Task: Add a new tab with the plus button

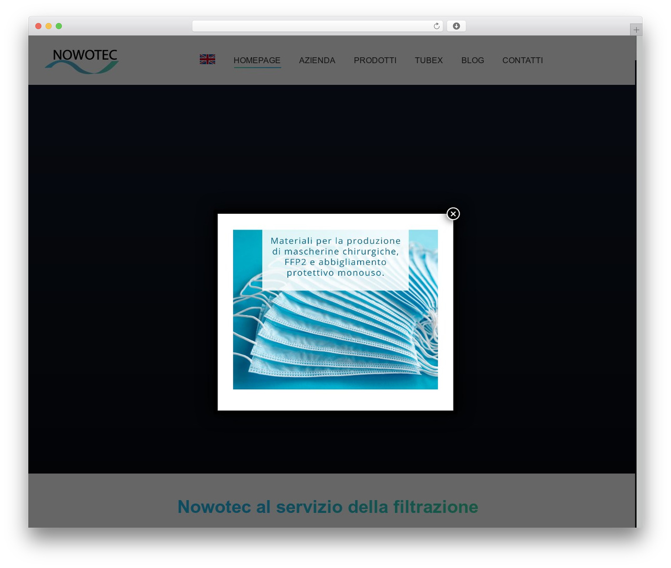Action: click(636, 30)
